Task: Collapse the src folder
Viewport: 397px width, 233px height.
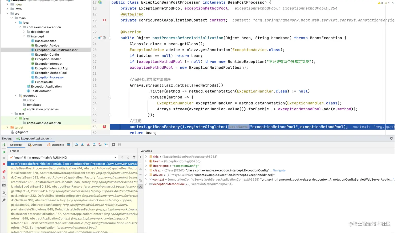Action: pos(7,13)
